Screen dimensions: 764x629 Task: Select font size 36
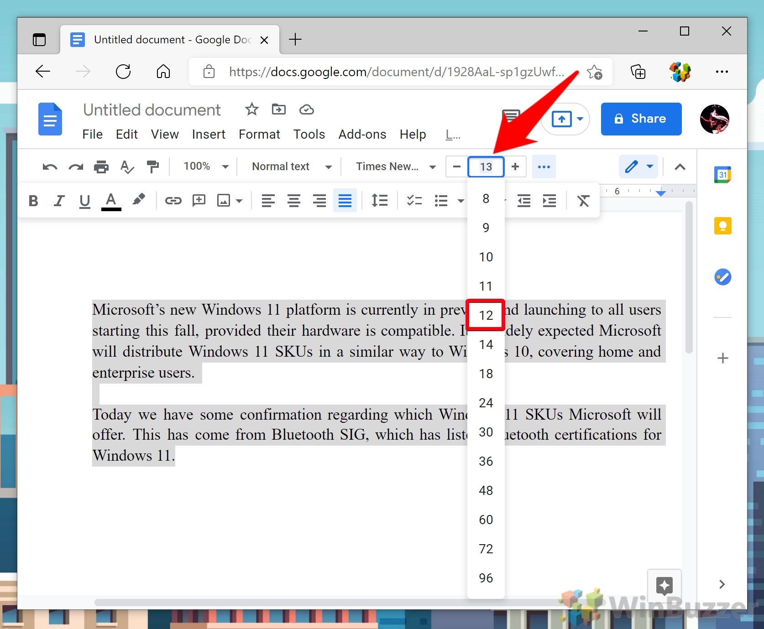(486, 461)
